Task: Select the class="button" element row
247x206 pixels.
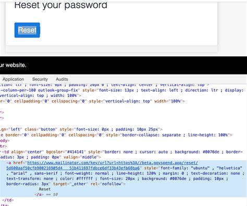Action: (81, 130)
